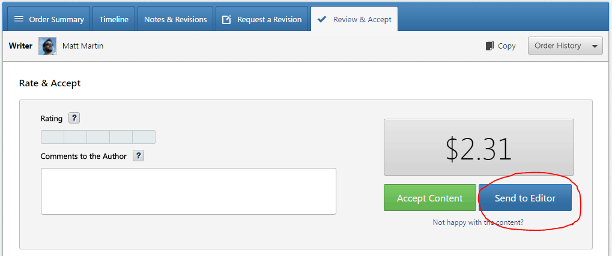Viewport: 612px width, 256px height.
Task: Follow the "Not happy with the content?" link
Action: click(478, 222)
